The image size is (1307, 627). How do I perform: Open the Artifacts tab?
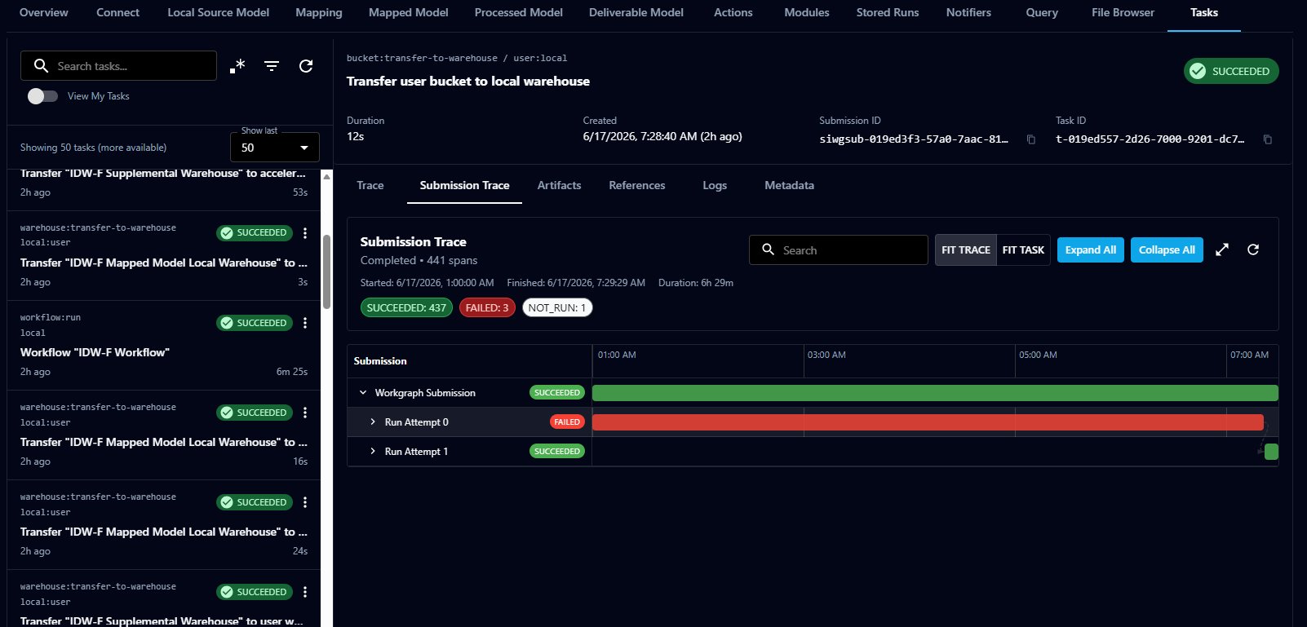(559, 185)
